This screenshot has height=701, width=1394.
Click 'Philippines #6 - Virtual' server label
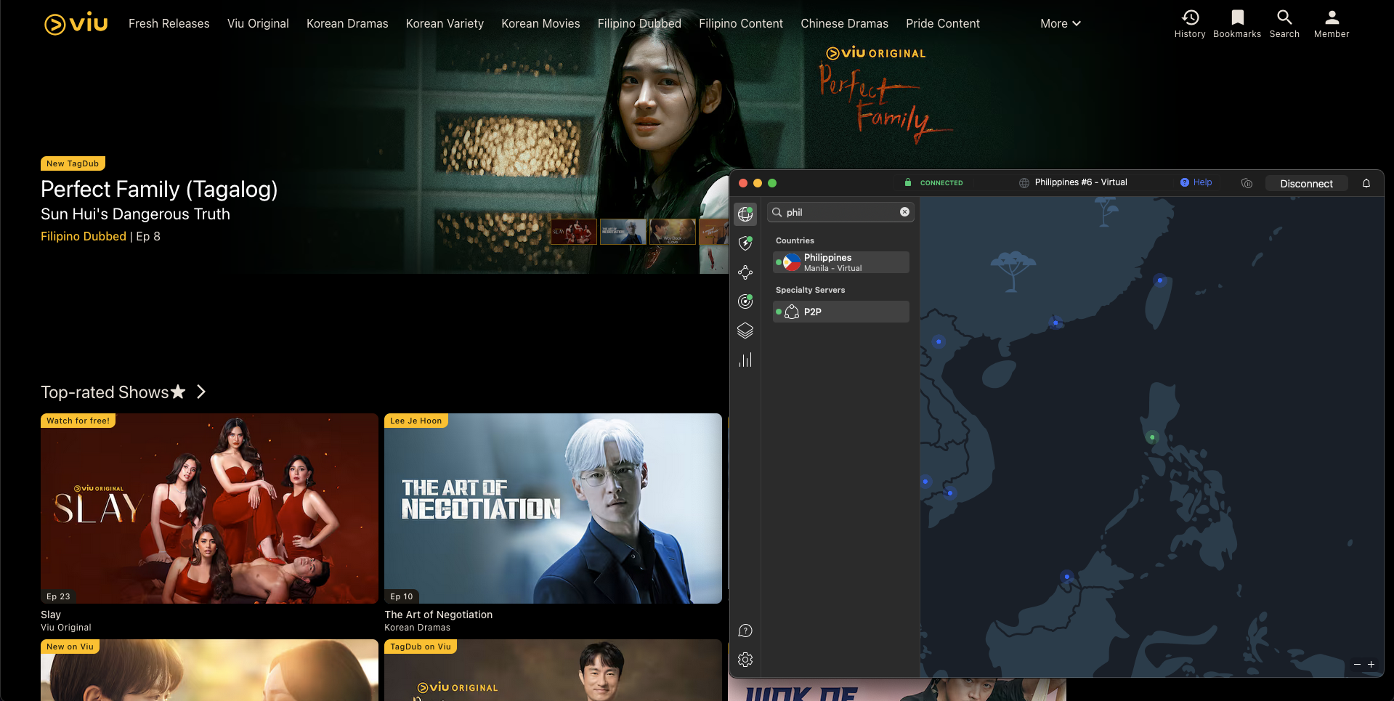pyautogui.click(x=1081, y=182)
